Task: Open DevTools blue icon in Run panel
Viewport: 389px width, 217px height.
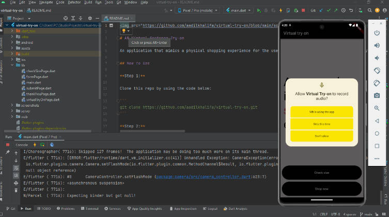Action: click(x=52, y=145)
